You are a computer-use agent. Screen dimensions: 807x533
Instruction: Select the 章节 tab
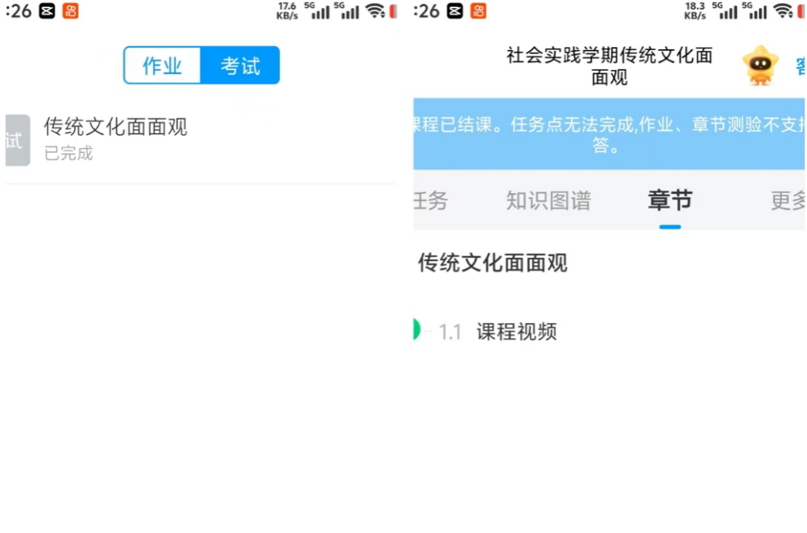coord(670,201)
